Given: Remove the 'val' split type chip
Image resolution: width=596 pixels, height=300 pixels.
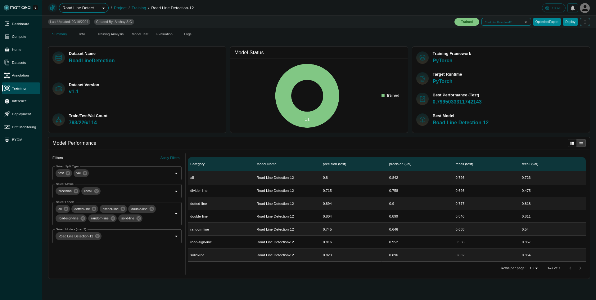Looking at the screenshot, I should (x=85, y=173).
